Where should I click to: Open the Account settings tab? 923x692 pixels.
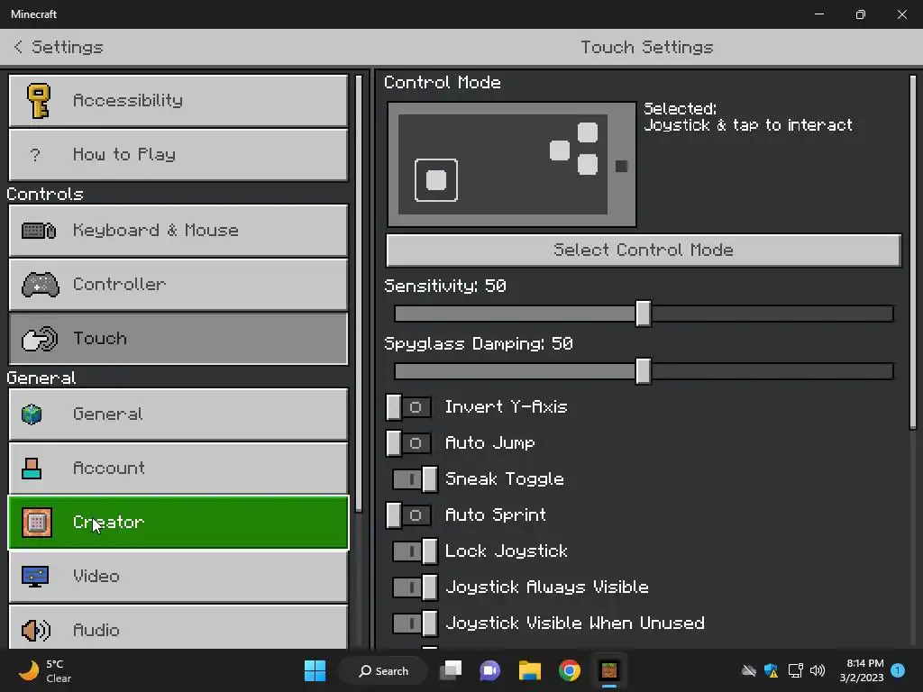coord(178,469)
